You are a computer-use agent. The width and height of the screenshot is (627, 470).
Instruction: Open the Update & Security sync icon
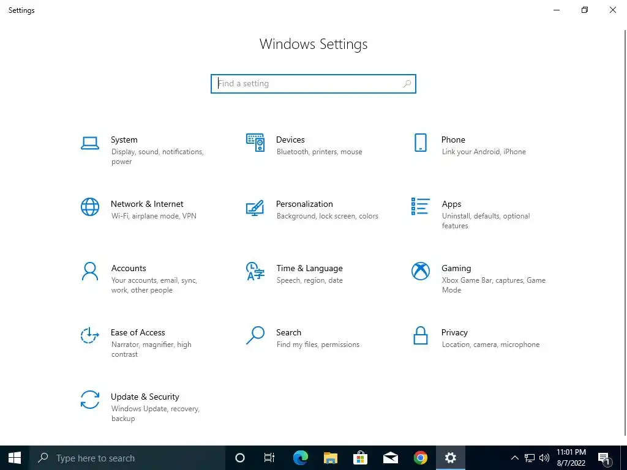(90, 400)
